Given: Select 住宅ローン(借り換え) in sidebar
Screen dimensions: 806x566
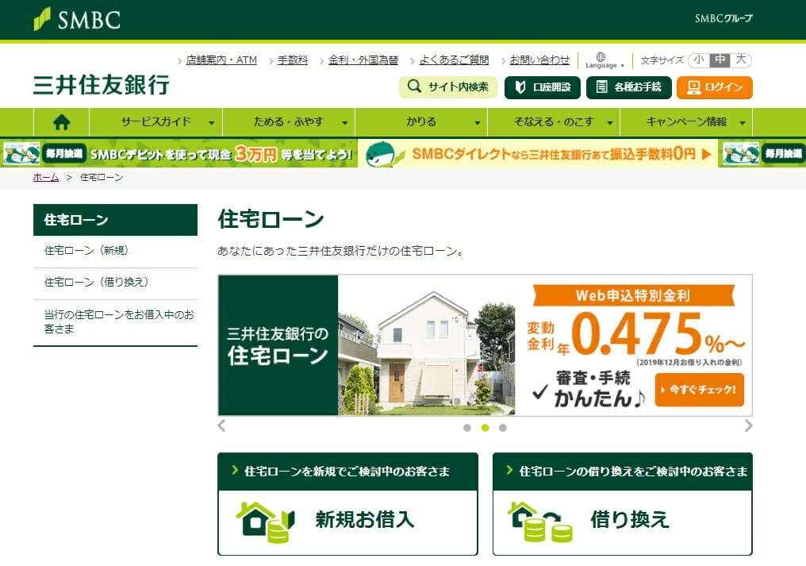Looking at the screenshot, I should coord(97,282).
